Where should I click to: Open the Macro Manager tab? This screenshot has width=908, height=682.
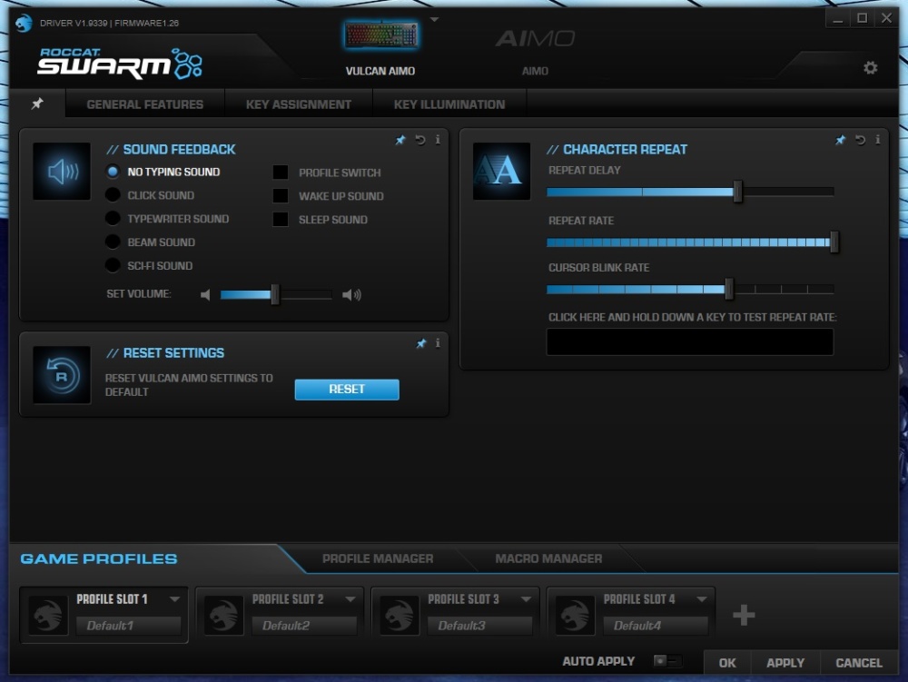pyautogui.click(x=548, y=558)
